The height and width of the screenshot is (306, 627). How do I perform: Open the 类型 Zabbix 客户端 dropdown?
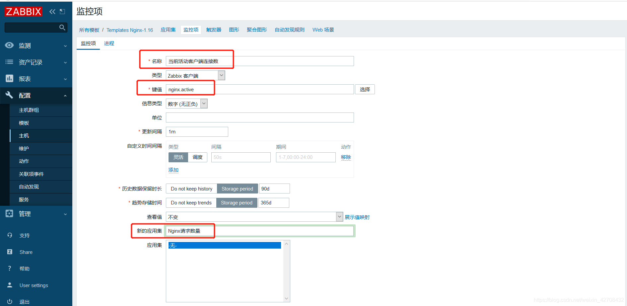click(195, 75)
